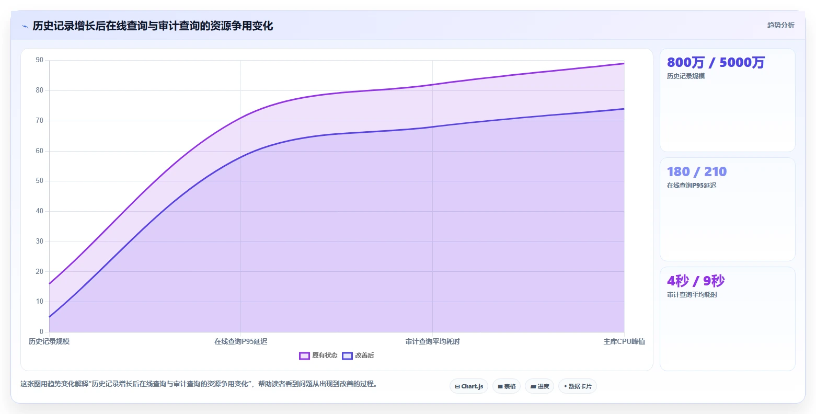The height and width of the screenshot is (414, 816).
Task: Click the y-axis value 90
Action: 40,60
